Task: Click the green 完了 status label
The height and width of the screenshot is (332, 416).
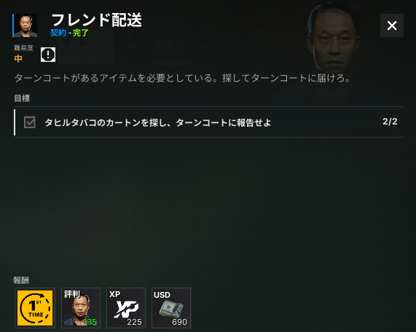Action: 81,33
